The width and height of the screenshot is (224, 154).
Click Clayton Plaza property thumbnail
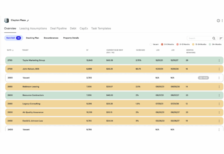(6, 21)
